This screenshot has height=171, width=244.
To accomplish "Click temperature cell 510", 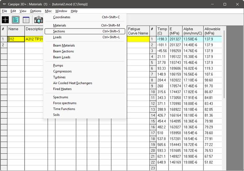I will [x=162, y=133].
